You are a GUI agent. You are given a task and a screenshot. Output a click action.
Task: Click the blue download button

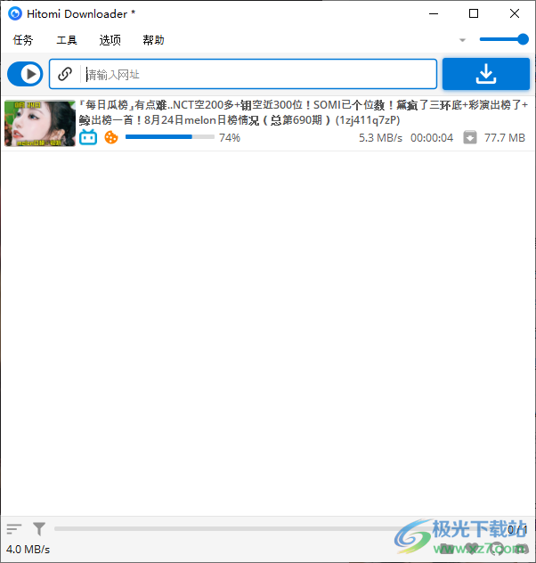tap(486, 74)
